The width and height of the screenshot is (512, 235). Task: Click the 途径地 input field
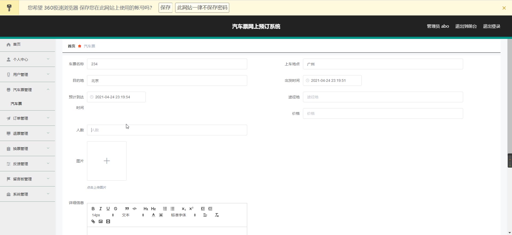pos(383,97)
